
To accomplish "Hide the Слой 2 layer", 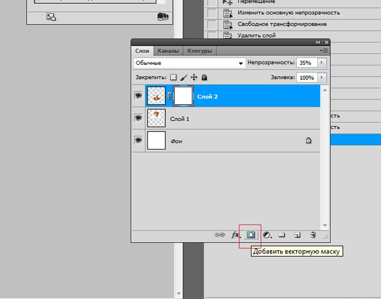I will pos(138,96).
